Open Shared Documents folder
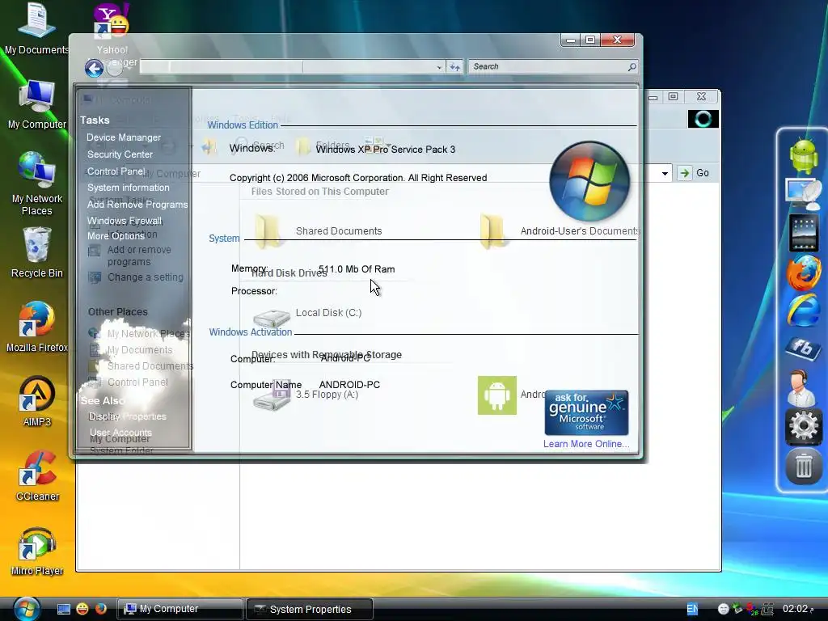Viewport: 828px width, 621px height. [318, 231]
